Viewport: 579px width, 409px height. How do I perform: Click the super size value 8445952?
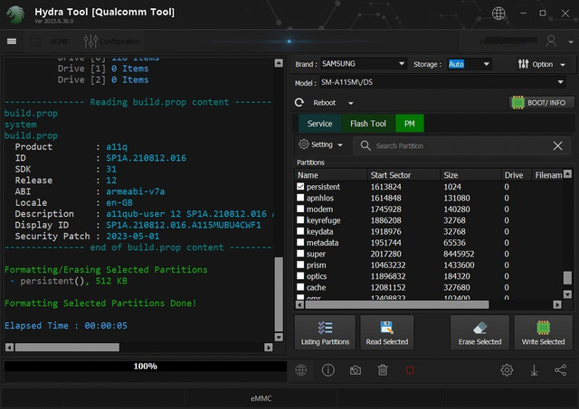click(459, 254)
